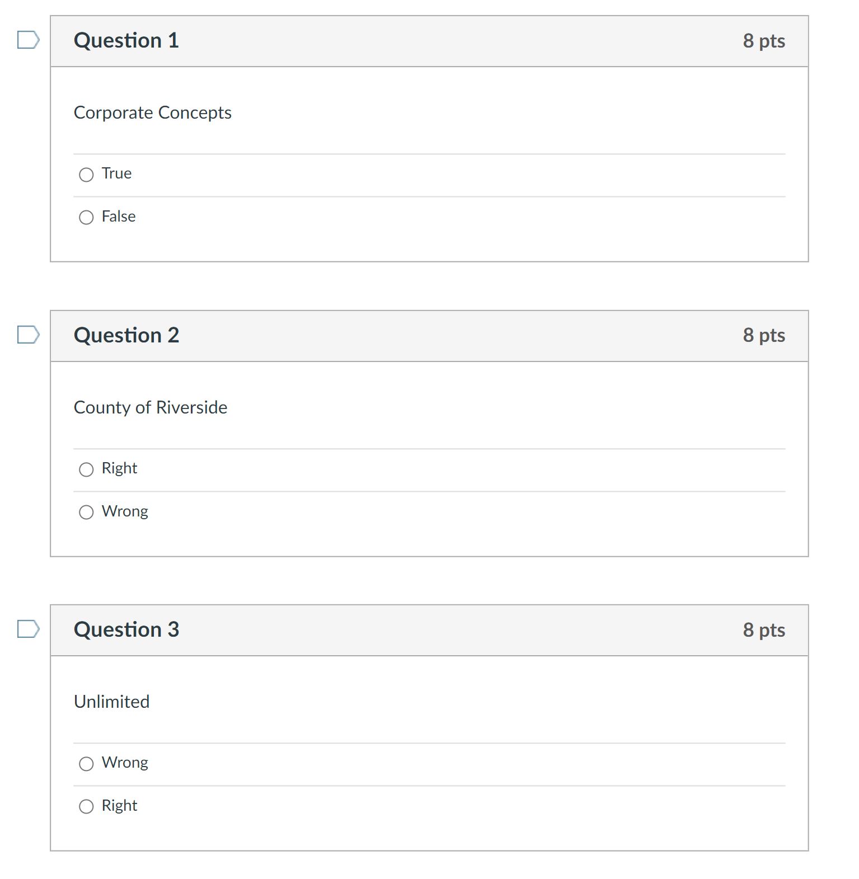The image size is (859, 879).
Task: Click the Question 1 header bar
Action: click(429, 40)
